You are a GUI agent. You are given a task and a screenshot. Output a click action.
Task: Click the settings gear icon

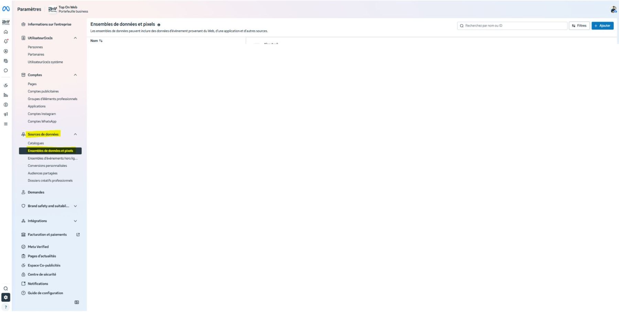coord(6,298)
